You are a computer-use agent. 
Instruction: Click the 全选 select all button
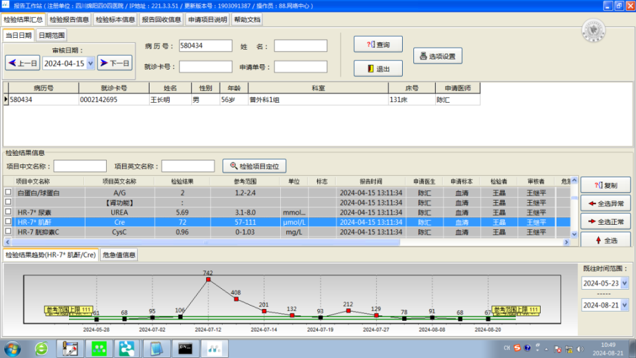[x=606, y=240]
